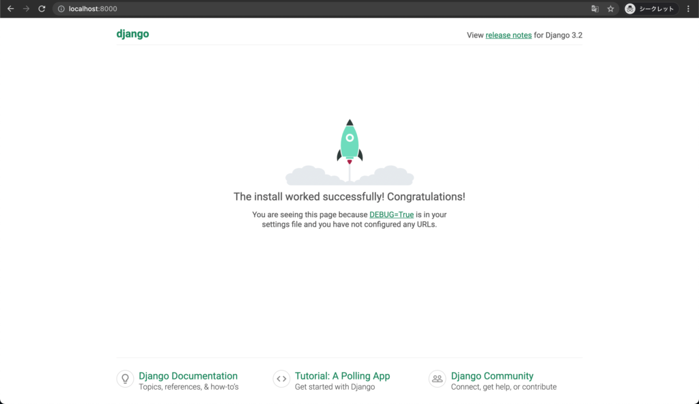Open the release notes link
Viewport: 699px width, 404px height.
click(x=509, y=35)
